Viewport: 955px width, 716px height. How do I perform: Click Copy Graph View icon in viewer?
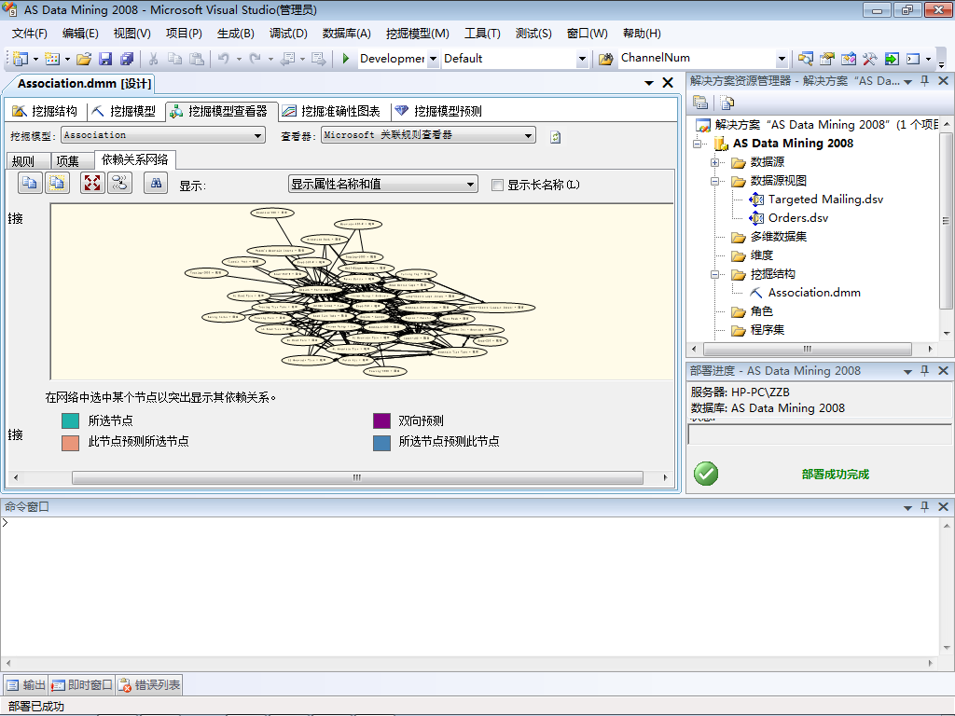pos(30,183)
